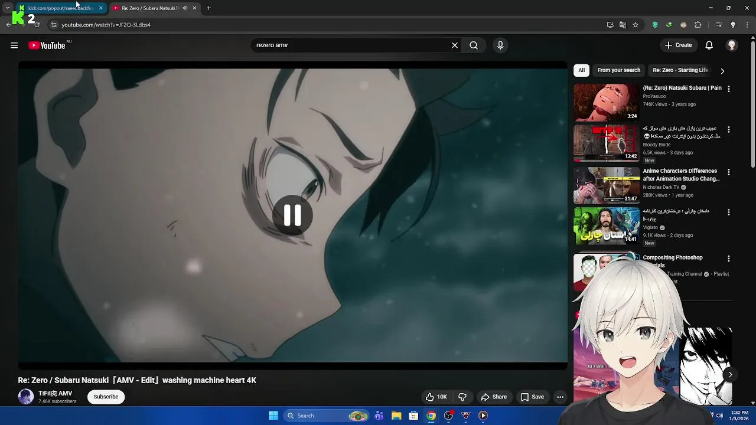Open the Natsuki Subaru Pain video thumbnail
The width and height of the screenshot is (756, 425).
click(606, 102)
